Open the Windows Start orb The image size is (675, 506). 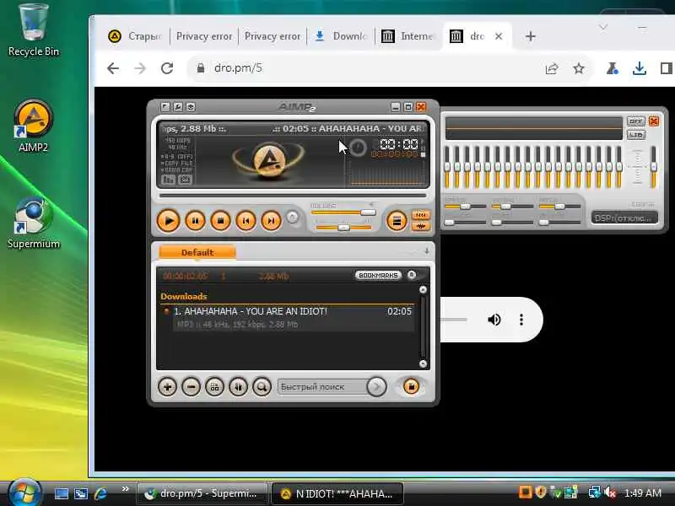[x=24, y=492]
